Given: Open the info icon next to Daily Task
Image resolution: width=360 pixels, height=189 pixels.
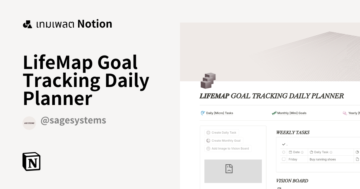Looking at the screenshot, I should pyautogui.click(x=331, y=152).
